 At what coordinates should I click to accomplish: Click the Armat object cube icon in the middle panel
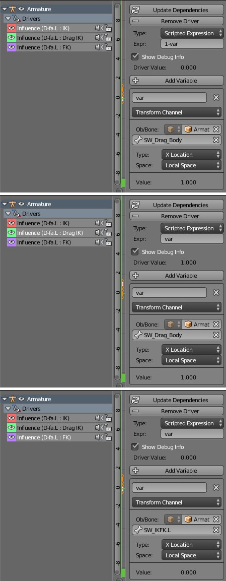pyautogui.click(x=188, y=325)
